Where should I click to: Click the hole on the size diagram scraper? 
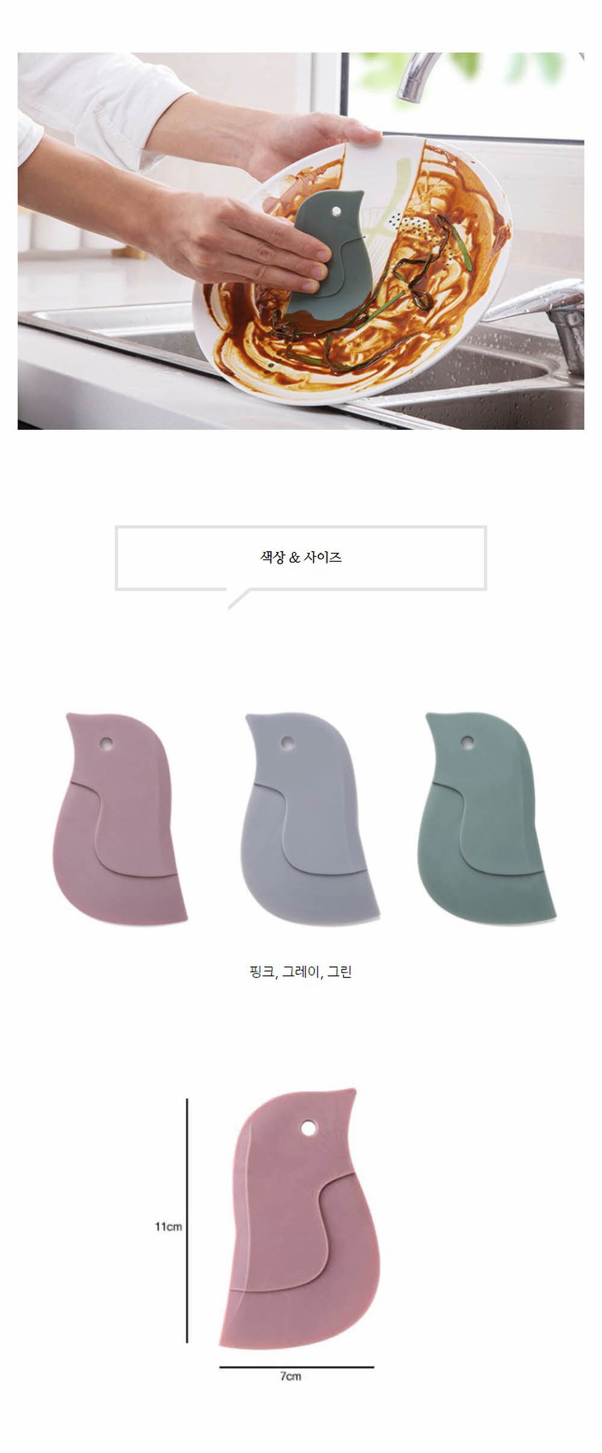[309, 1127]
